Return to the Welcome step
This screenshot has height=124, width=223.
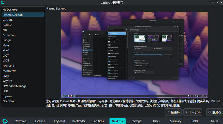(x=21, y=121)
